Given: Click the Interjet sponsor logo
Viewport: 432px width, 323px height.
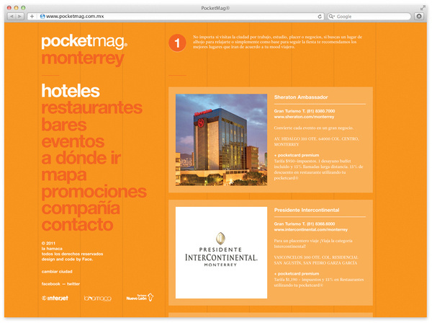Looking at the screenshot, I should tap(55, 298).
